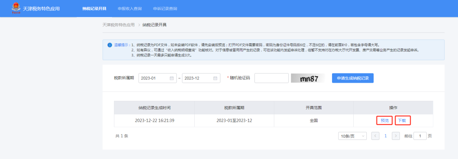Go to next page arrow in pagination
This screenshot has width=458, height=159.
(396, 136)
